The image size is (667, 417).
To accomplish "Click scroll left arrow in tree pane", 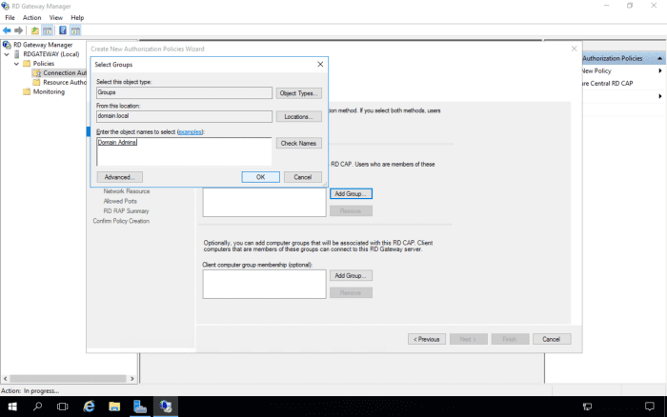I will click(x=5, y=378).
